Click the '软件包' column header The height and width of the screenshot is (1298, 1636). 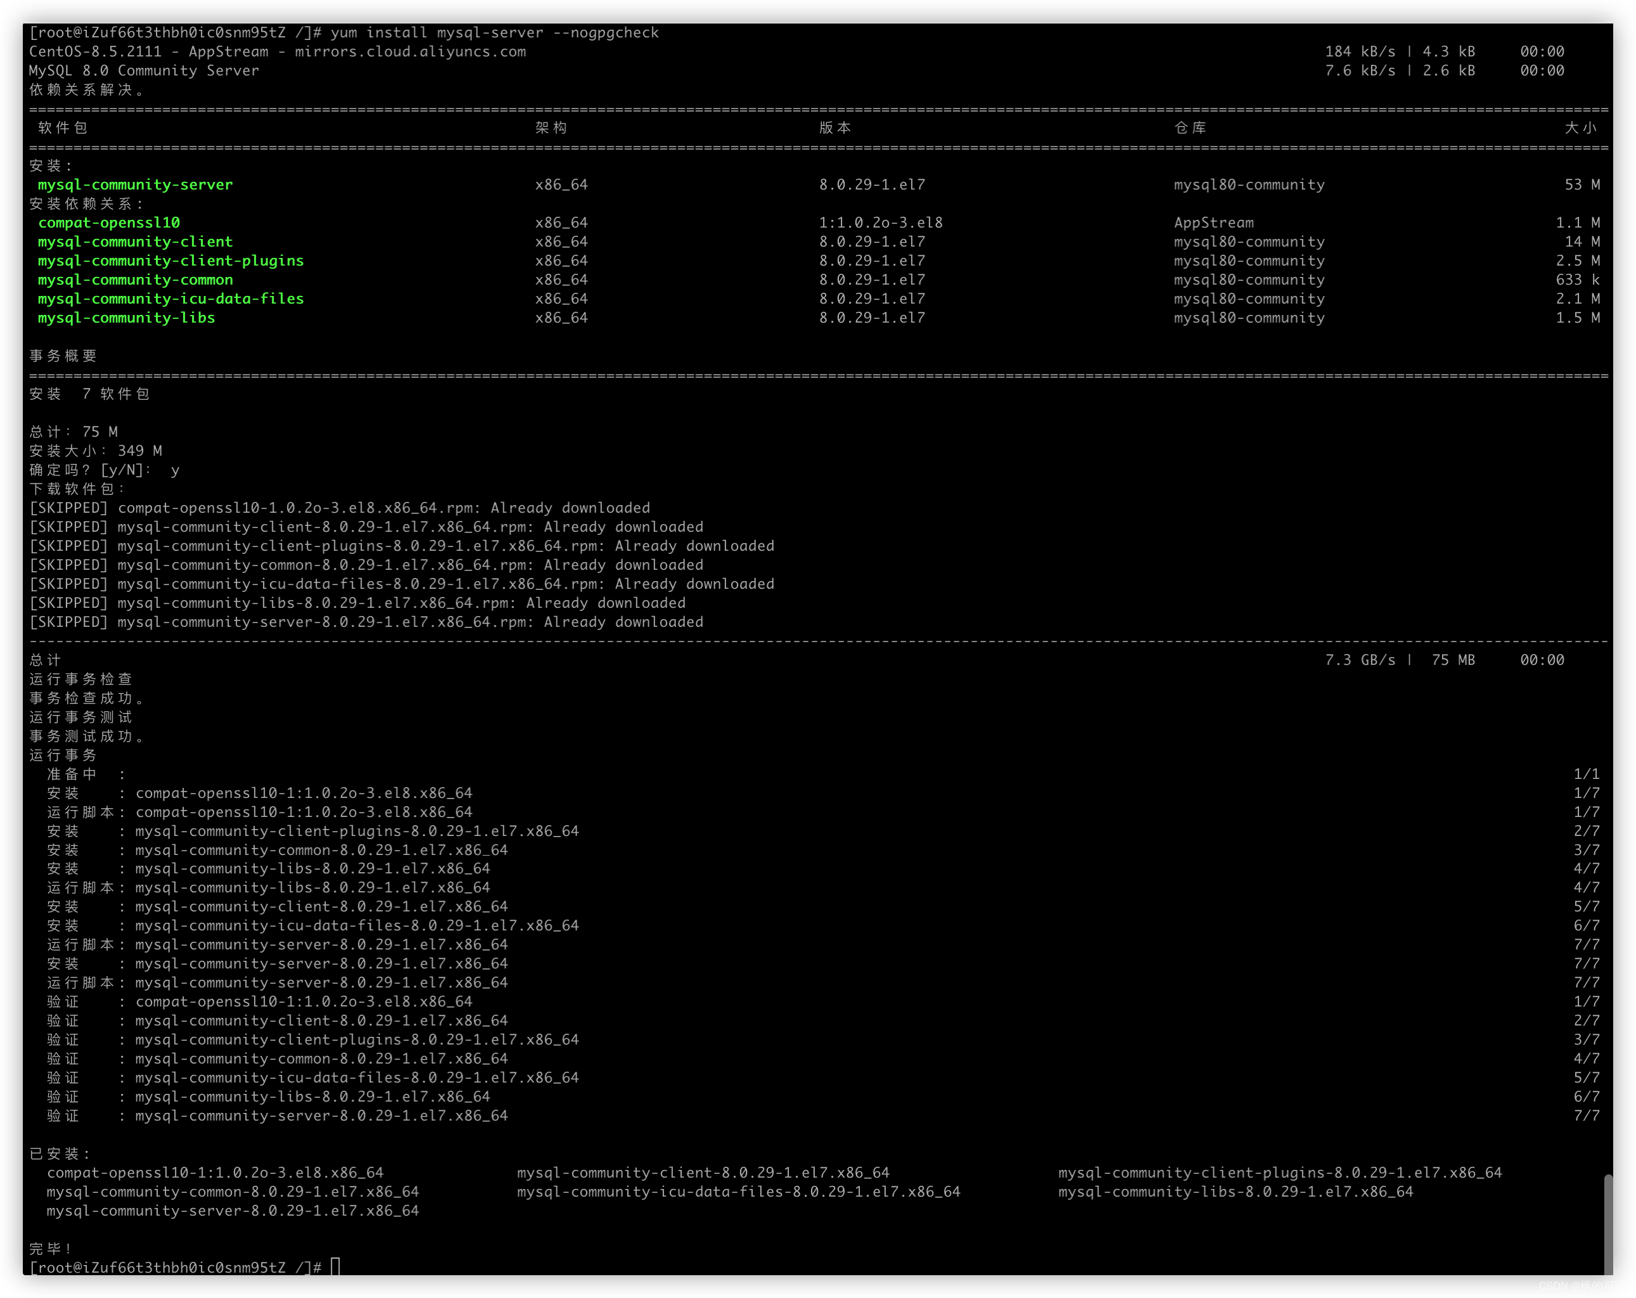[x=63, y=127]
